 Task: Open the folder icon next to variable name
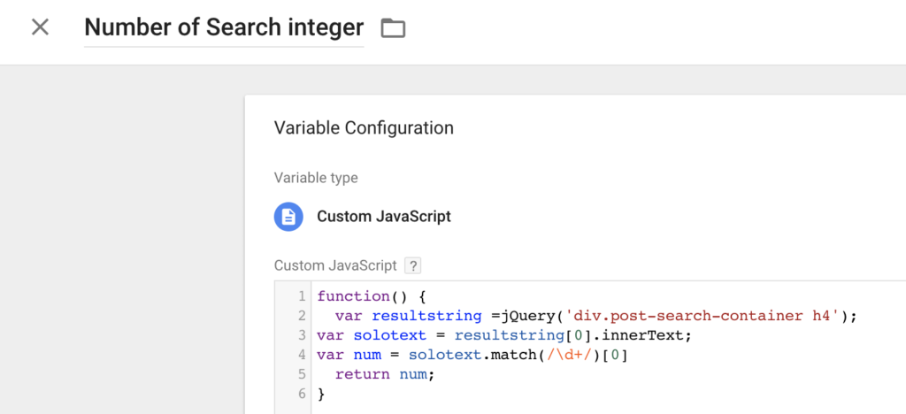[393, 27]
